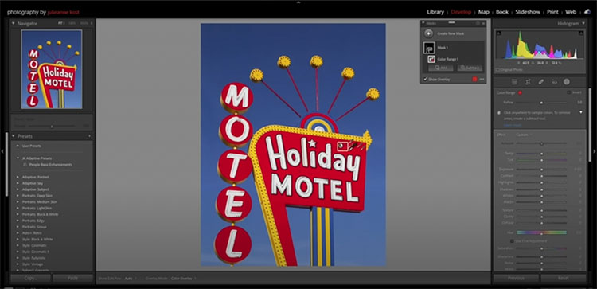Image resolution: width=597 pixels, height=289 pixels.
Task: Enable Use Fine Adjustment checkbox
Action: pyautogui.click(x=512, y=241)
